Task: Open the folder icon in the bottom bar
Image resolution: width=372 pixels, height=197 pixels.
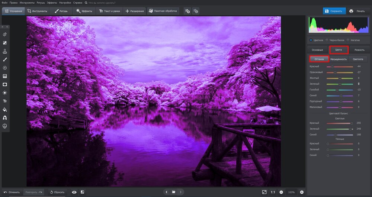Action: point(173,192)
